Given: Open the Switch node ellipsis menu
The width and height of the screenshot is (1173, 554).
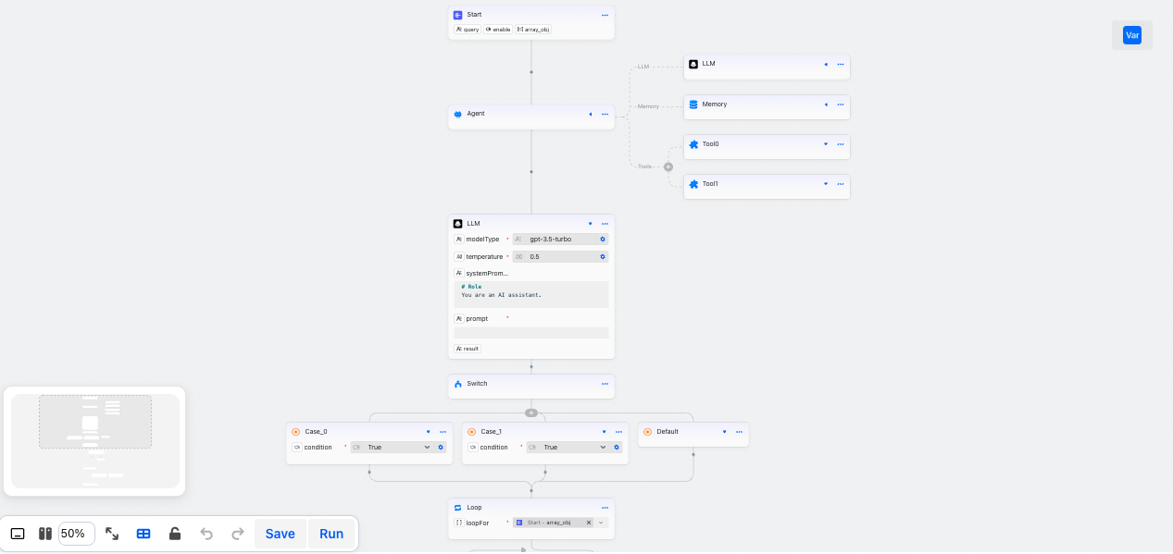Looking at the screenshot, I should 605,384.
